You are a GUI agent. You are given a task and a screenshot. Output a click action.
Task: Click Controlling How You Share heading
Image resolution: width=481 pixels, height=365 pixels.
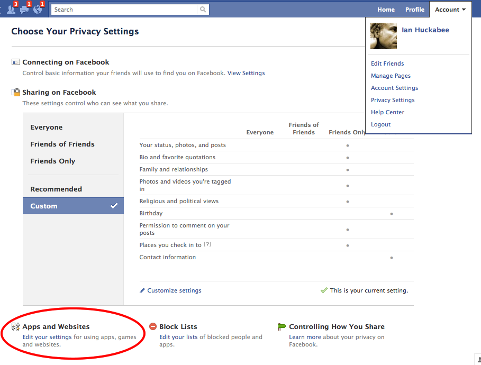coord(337,327)
